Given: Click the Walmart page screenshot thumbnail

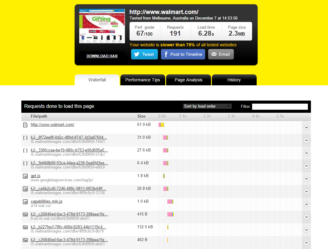Looking at the screenshot, I should [x=102, y=26].
